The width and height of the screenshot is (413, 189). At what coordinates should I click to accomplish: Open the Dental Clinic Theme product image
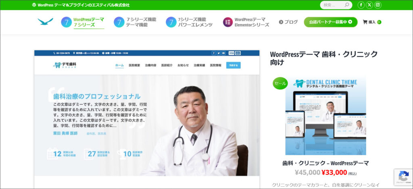pyautogui.click(x=325, y=115)
